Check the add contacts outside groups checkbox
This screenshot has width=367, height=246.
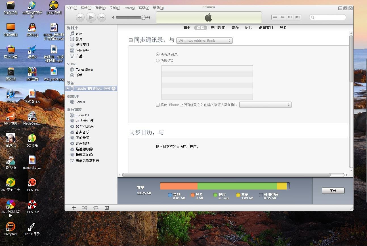[x=158, y=105]
